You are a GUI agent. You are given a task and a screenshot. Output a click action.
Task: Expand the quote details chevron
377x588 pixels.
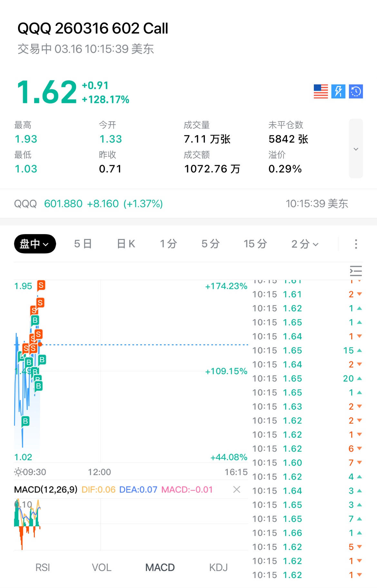[356, 149]
